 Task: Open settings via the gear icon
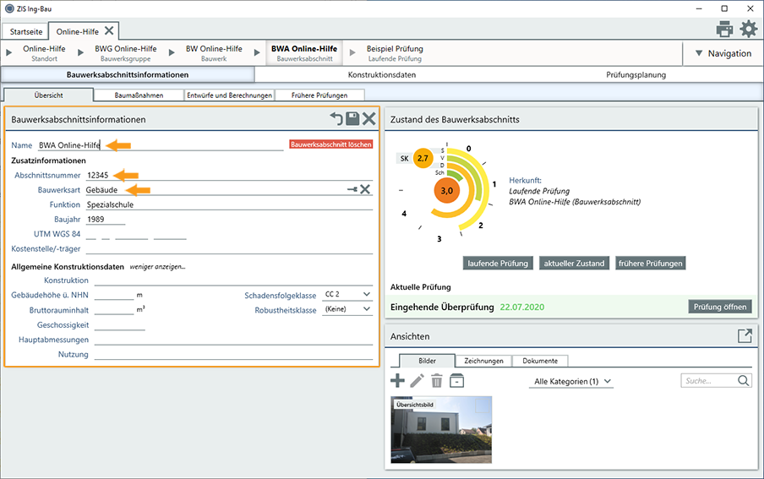click(x=749, y=30)
